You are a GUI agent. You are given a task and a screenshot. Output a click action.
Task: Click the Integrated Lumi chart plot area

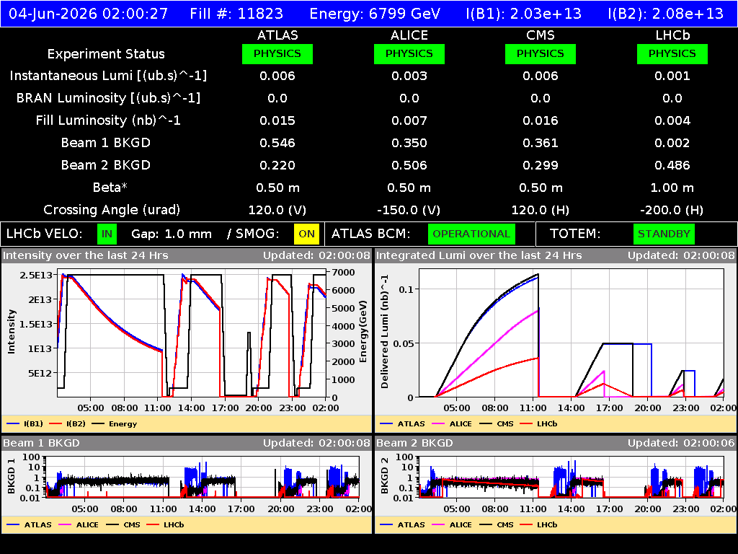[x=572, y=333]
